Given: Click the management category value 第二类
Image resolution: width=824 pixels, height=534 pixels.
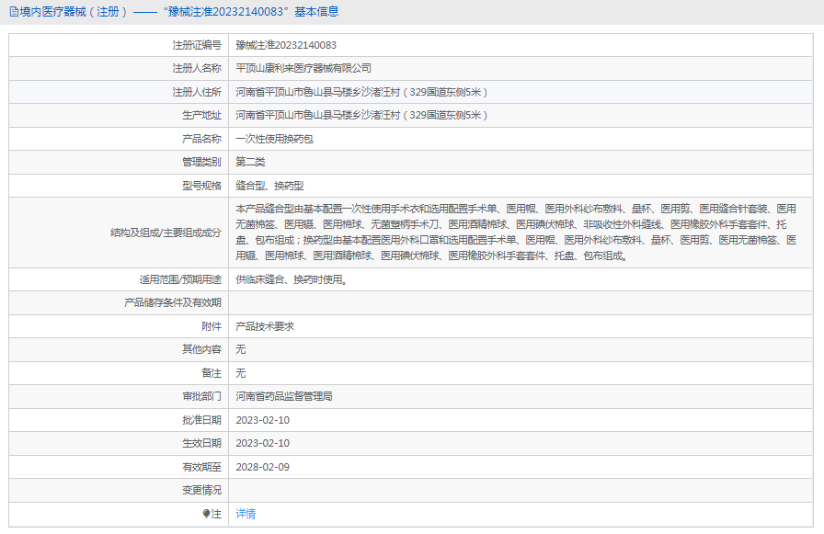Looking at the screenshot, I should click(x=250, y=162).
